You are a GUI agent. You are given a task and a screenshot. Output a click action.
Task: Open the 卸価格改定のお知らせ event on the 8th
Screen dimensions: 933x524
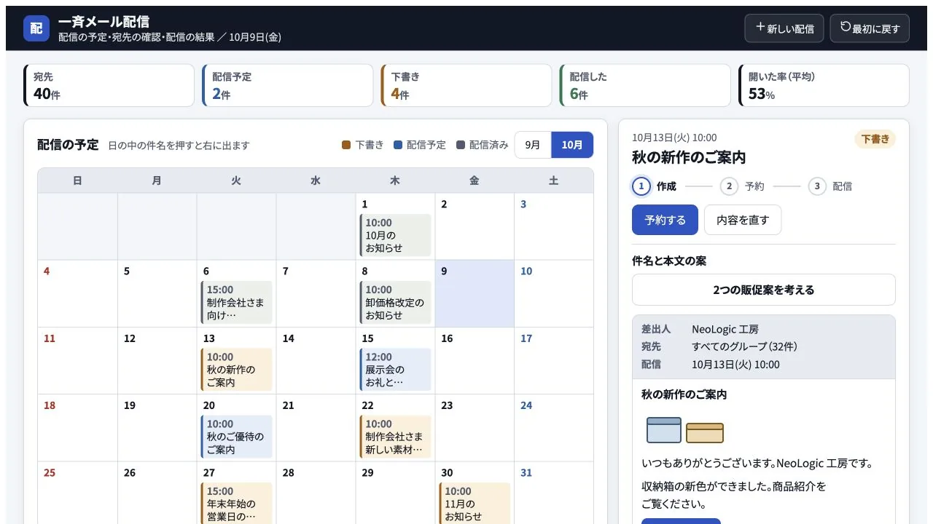coord(395,302)
